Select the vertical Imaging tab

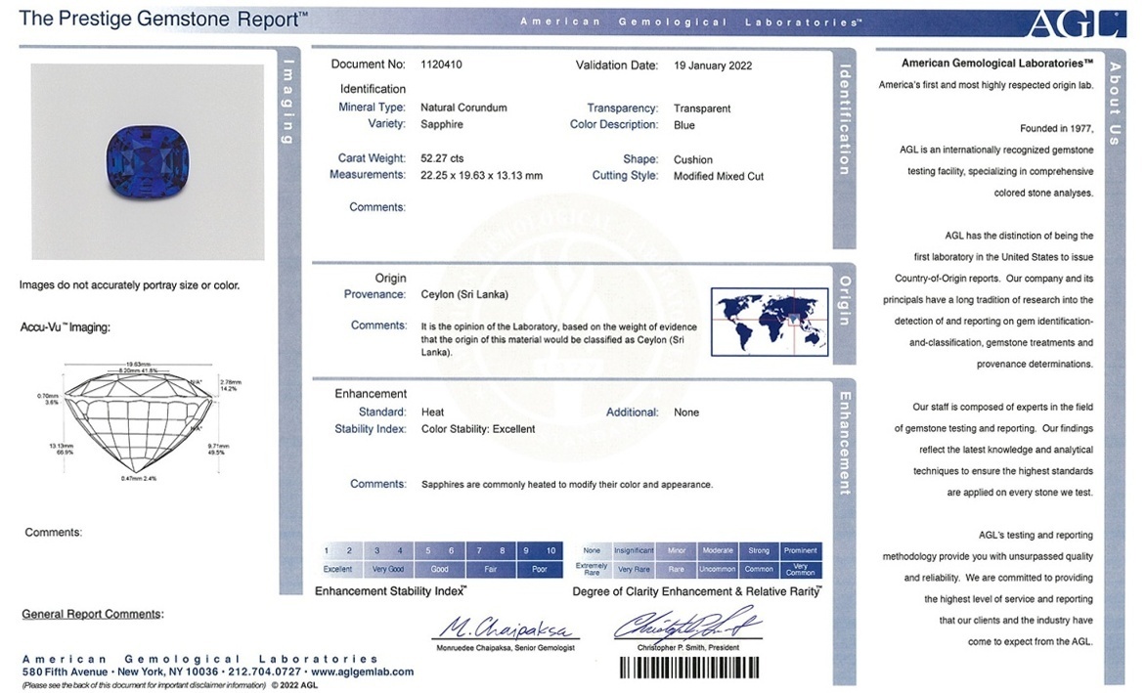[x=289, y=103]
